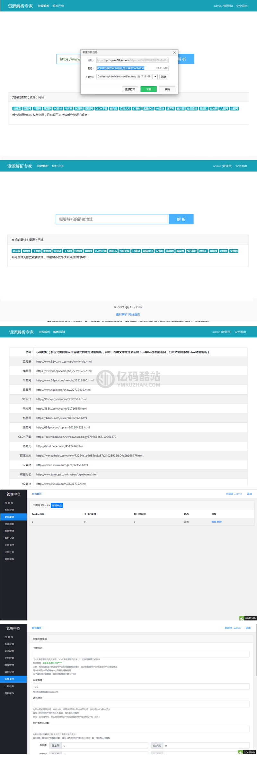Click the 生成数量 field containing 10
This screenshot has height=758, width=257.
[x=141, y=686]
